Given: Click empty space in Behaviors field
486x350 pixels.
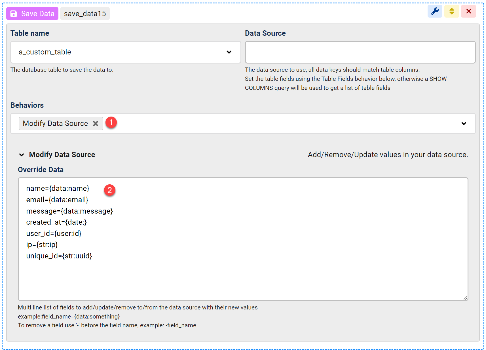Looking at the screenshot, I should point(284,124).
